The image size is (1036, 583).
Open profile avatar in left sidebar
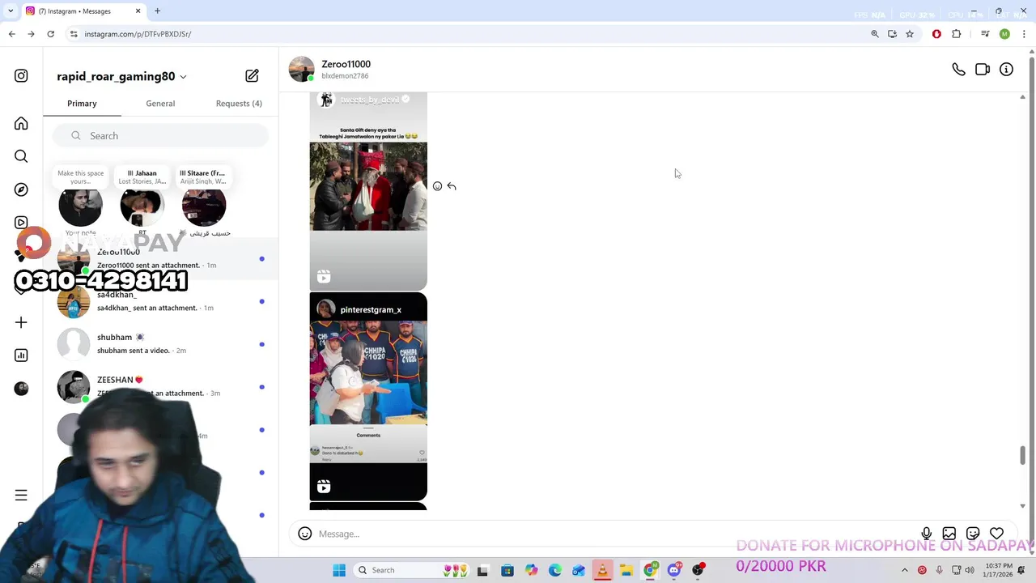pyautogui.click(x=21, y=389)
